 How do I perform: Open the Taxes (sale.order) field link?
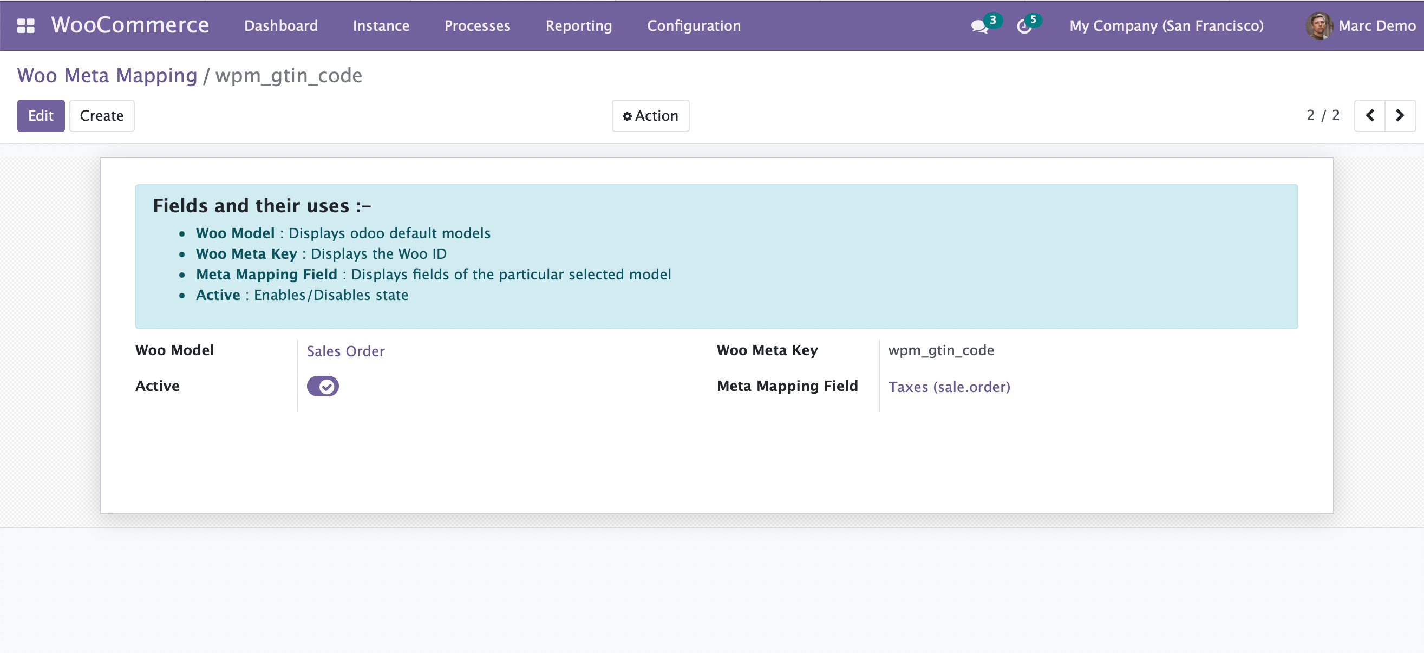pyautogui.click(x=949, y=387)
